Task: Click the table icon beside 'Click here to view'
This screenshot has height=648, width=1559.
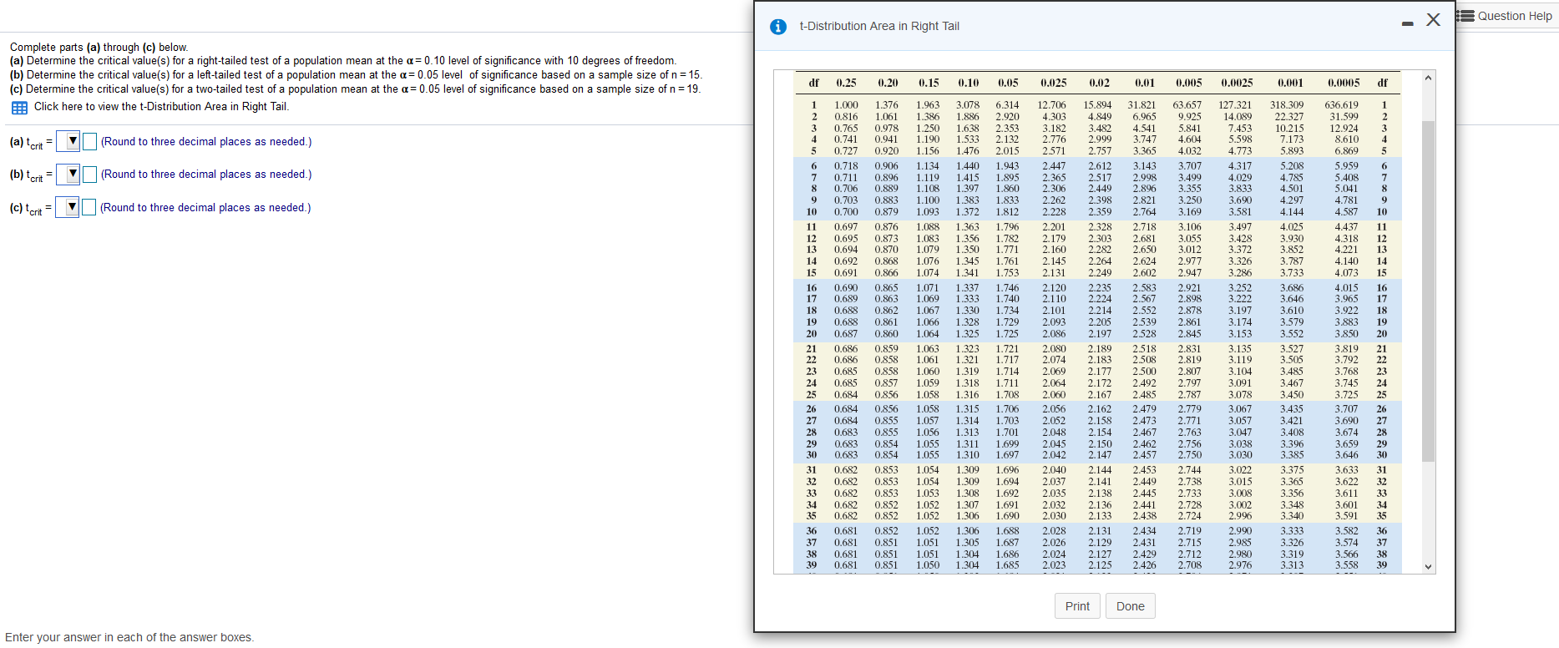Action: (19, 108)
